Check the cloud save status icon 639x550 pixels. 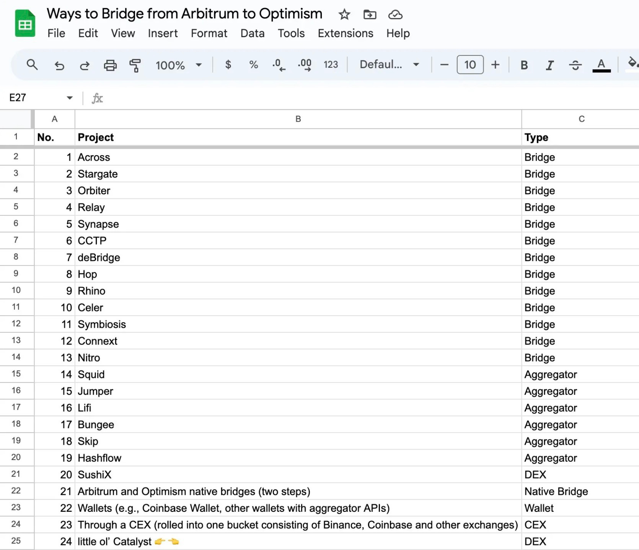coord(395,15)
